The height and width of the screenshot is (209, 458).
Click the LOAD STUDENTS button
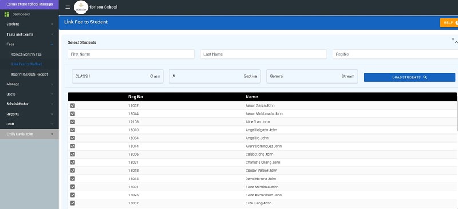(409, 77)
